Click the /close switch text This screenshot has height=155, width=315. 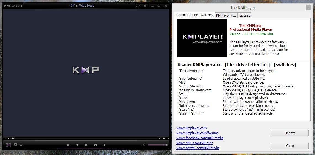183,98
